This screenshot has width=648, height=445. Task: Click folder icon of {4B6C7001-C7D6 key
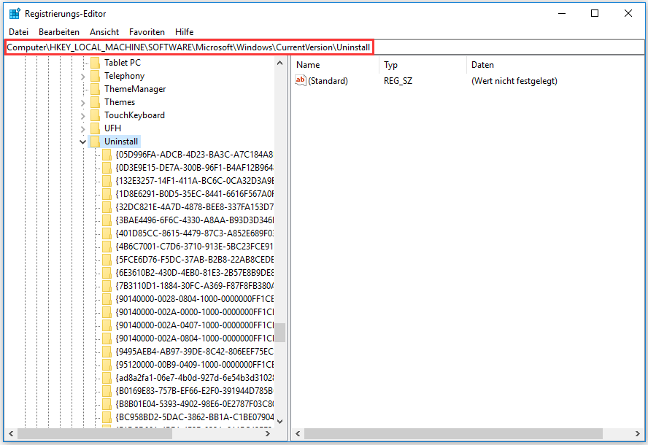pos(107,247)
